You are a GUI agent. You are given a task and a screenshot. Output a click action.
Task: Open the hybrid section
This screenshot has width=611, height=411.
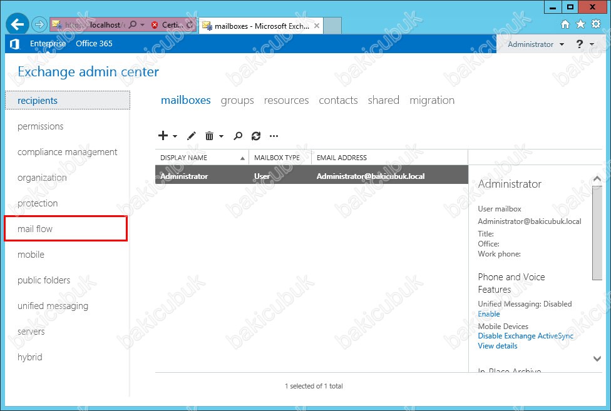pos(29,357)
